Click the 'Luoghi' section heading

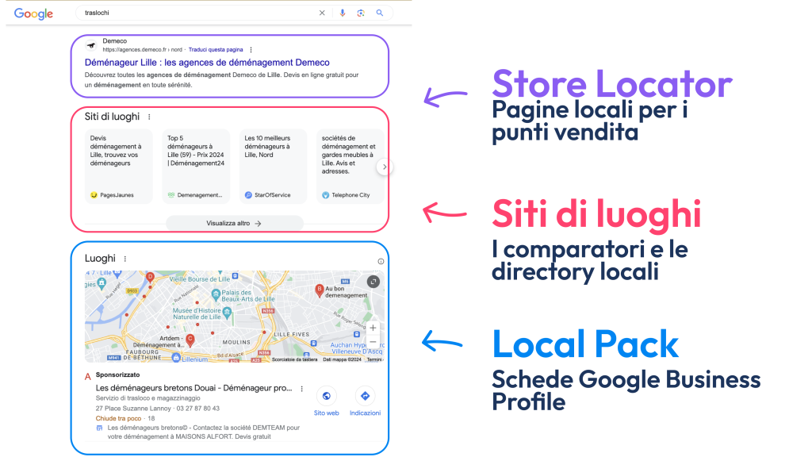click(x=100, y=259)
